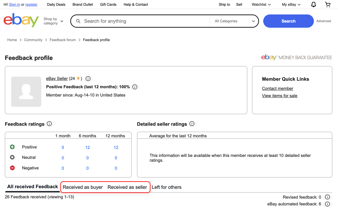Click the eBay logo
Viewport: 338px width, 212px height.
pyautogui.click(x=21, y=20)
